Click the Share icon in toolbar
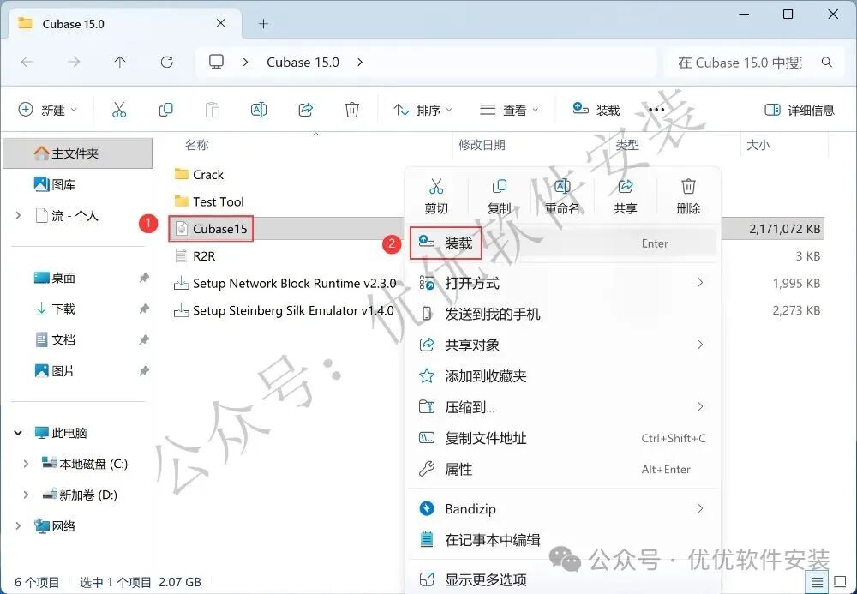 pos(306,110)
